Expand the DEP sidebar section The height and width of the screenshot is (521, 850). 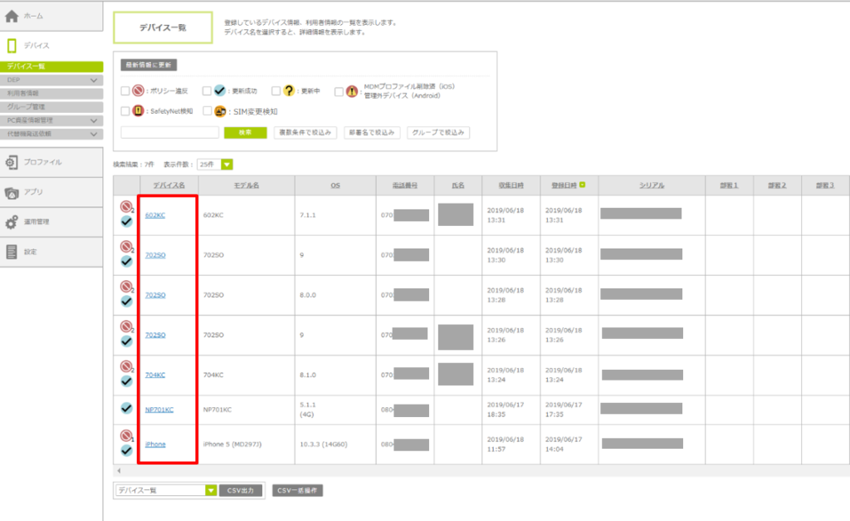[x=95, y=81]
